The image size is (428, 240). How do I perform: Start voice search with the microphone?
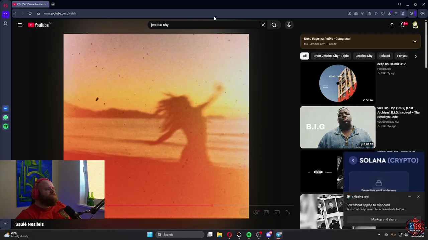pyautogui.click(x=289, y=25)
